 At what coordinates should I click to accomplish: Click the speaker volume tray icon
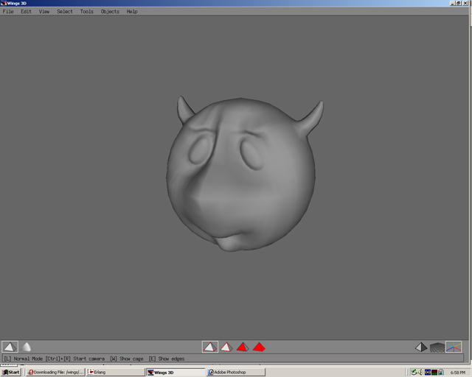point(420,372)
